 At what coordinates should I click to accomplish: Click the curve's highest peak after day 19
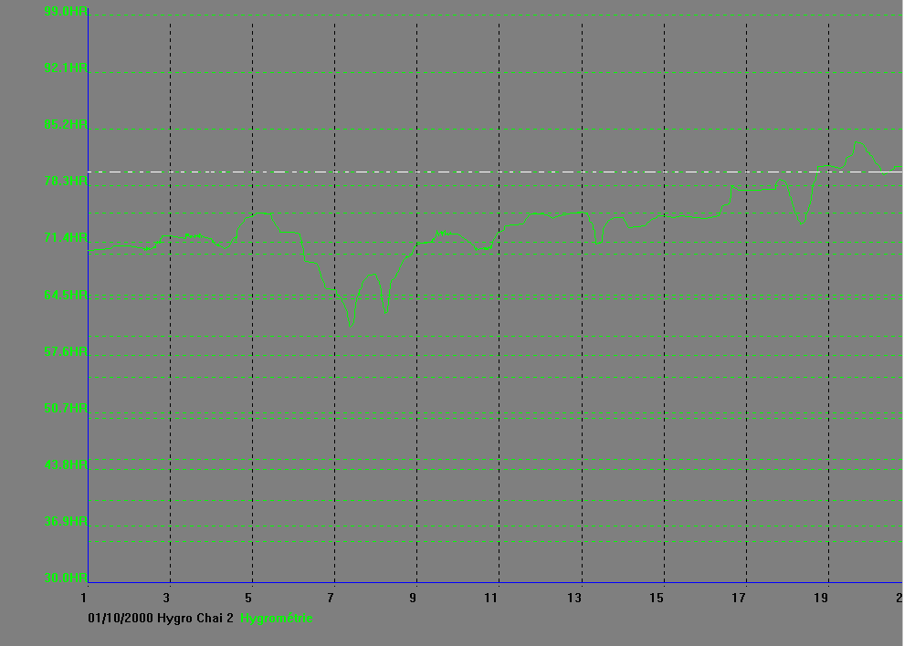click(x=857, y=142)
